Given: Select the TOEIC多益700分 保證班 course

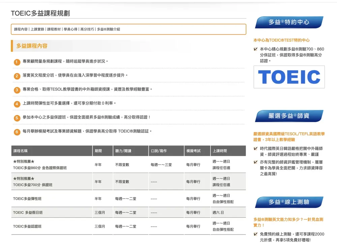Looking at the screenshot, I should 33,185.
